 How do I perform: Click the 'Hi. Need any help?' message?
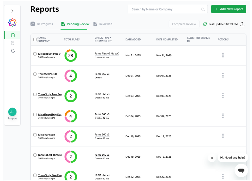233,158
